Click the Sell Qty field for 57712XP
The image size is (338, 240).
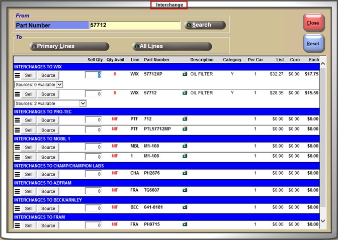tap(93, 75)
